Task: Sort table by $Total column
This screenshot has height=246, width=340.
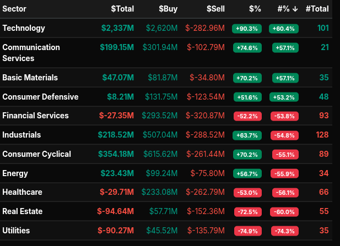Action: [122, 9]
